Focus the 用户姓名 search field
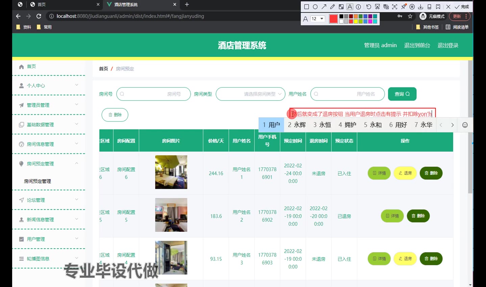The height and width of the screenshot is (287, 486). 347,94
